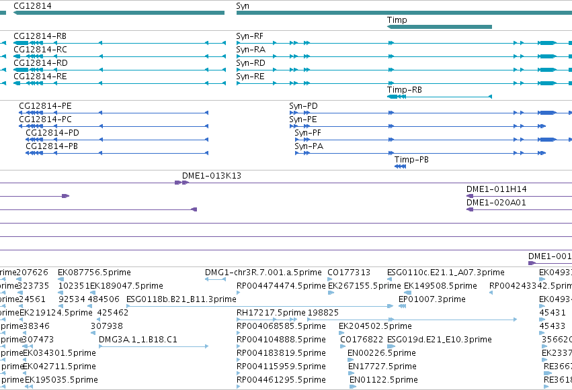Click the Syn-PE protein label
The width and height of the screenshot is (572, 390).
click(x=303, y=119)
